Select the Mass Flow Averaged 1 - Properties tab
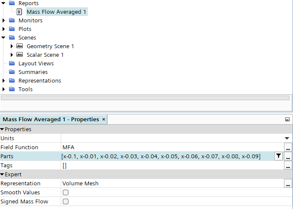The height and width of the screenshot is (209, 293). 51,119
